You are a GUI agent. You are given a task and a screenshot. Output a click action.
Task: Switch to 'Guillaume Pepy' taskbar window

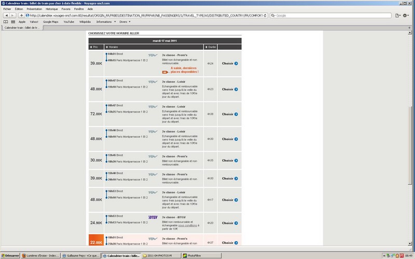click(x=81, y=255)
